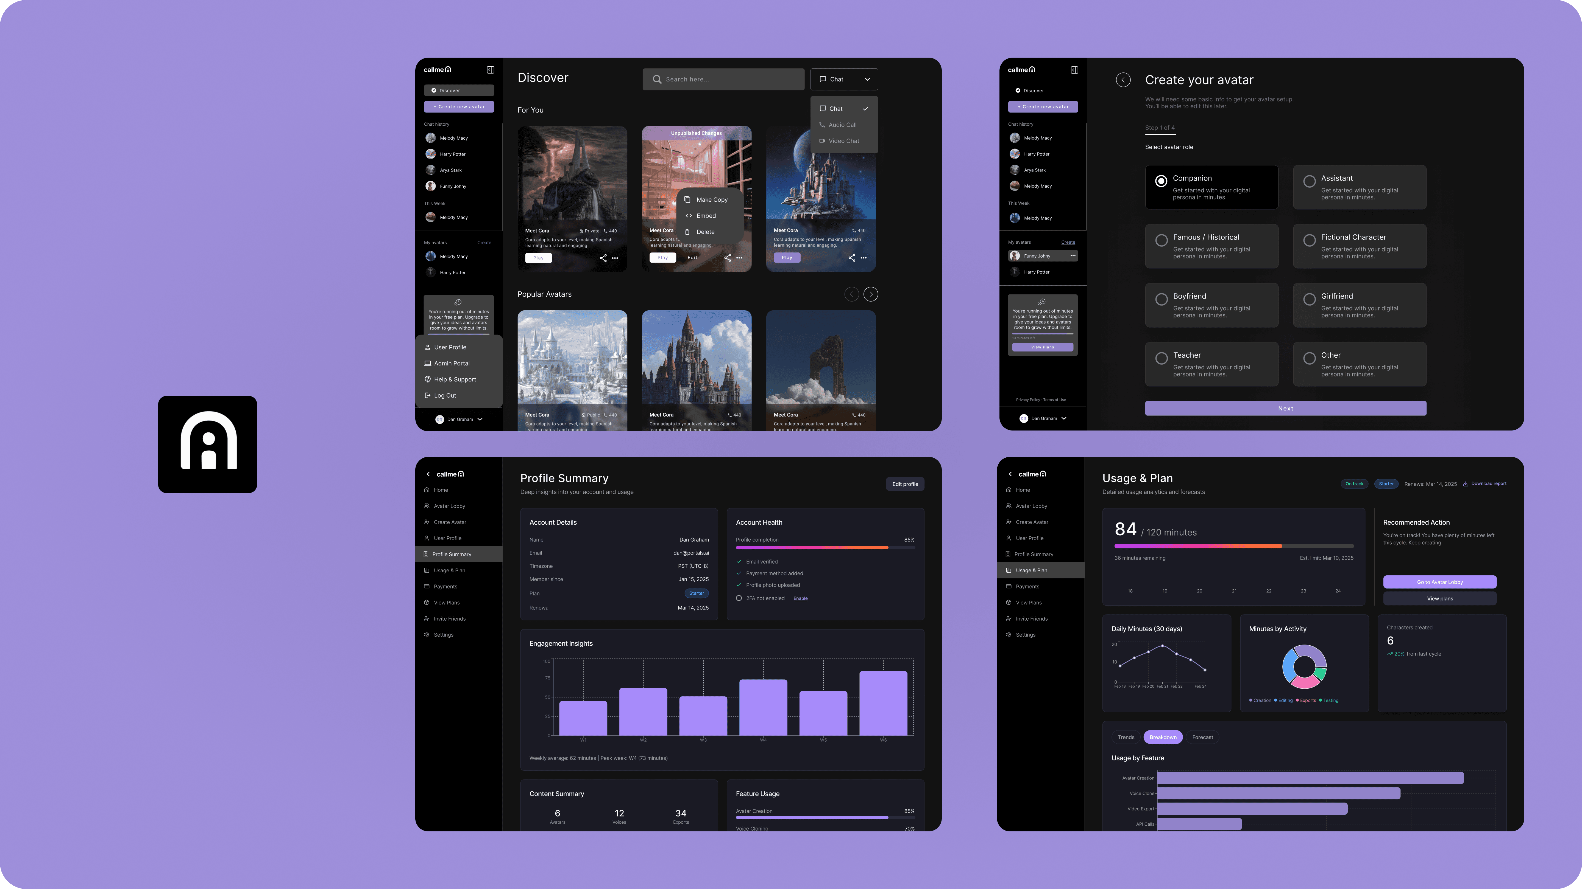
Task: Switch to the Forecast tab
Action: tap(1202, 738)
